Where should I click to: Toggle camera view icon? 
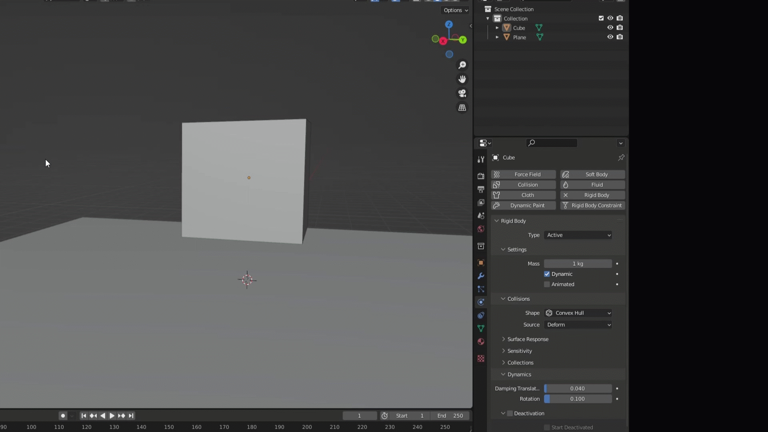click(462, 93)
